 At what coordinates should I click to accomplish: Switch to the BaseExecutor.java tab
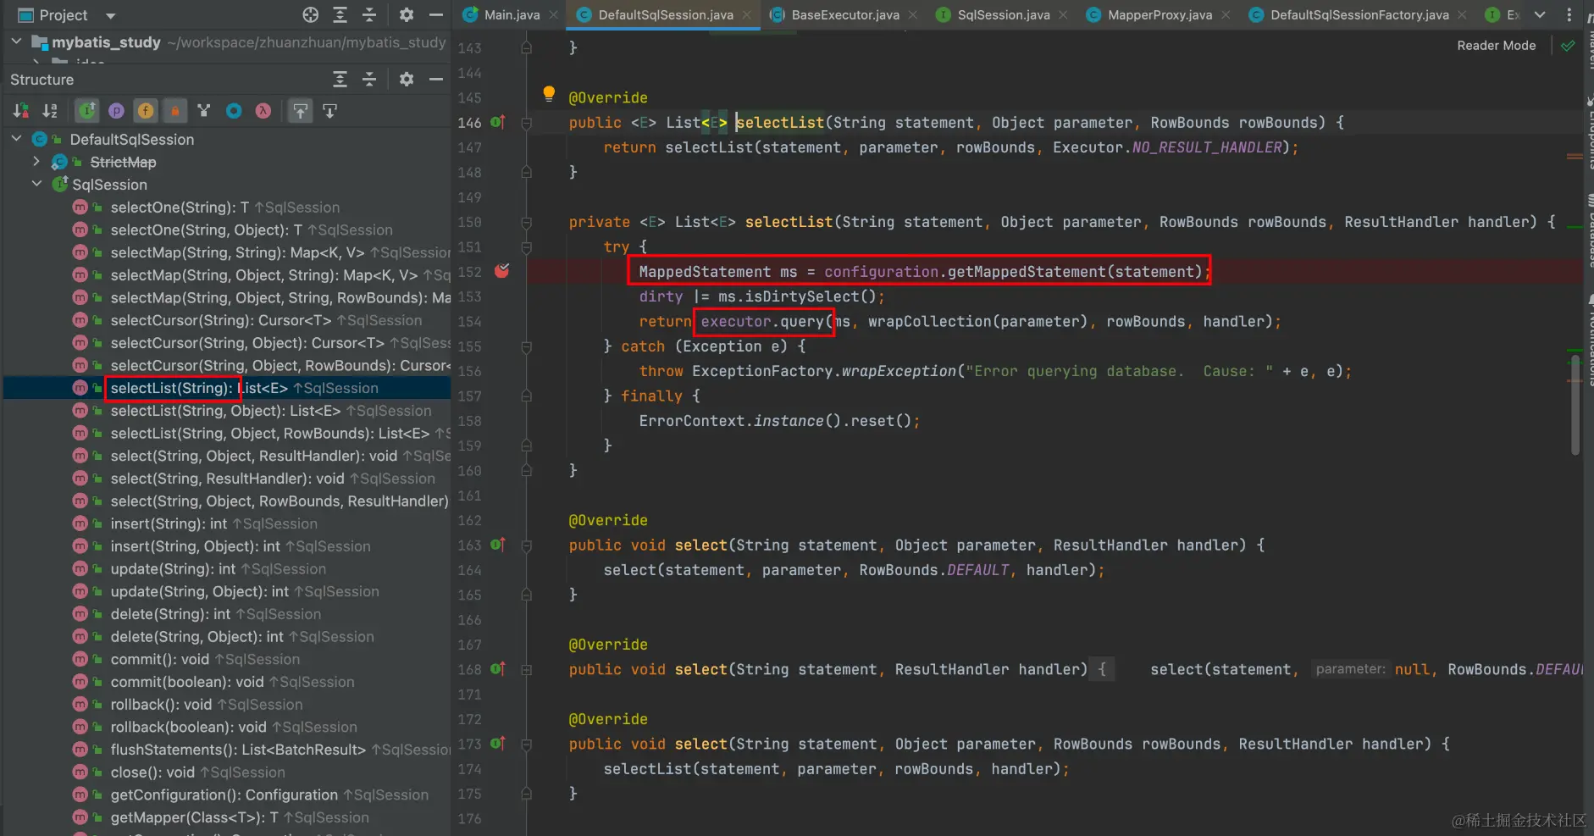(844, 15)
